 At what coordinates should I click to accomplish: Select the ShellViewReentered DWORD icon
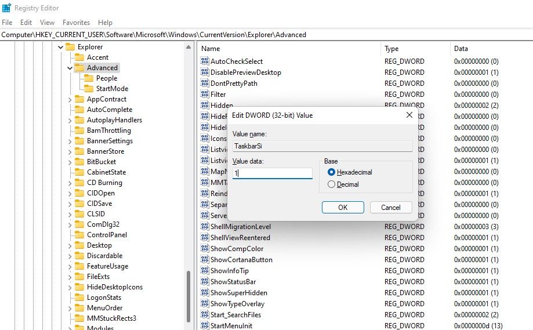pyautogui.click(x=205, y=237)
